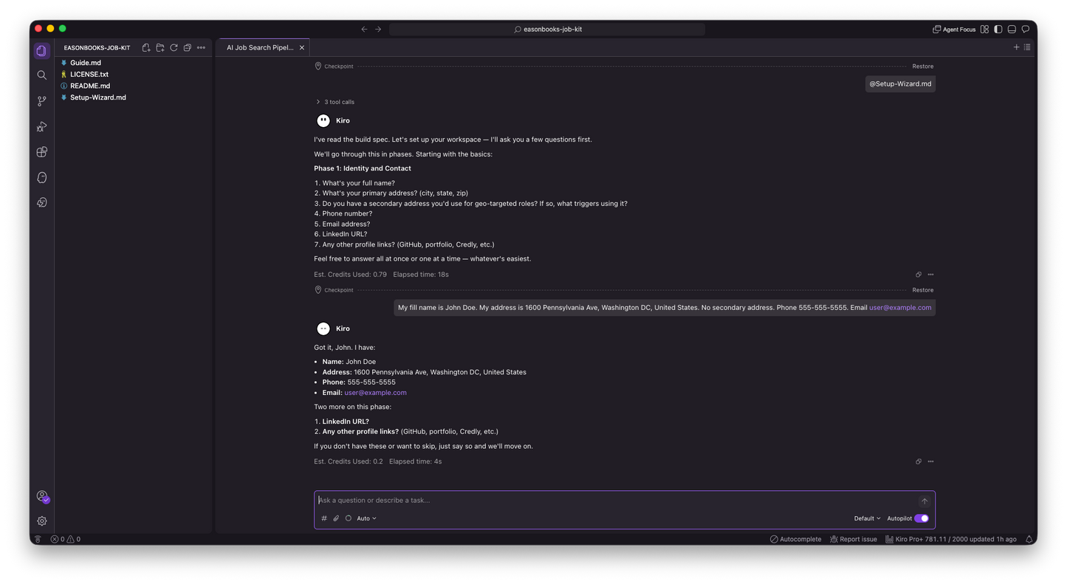The width and height of the screenshot is (1067, 584).
Task: Open the Manage settings gear
Action: (x=42, y=521)
